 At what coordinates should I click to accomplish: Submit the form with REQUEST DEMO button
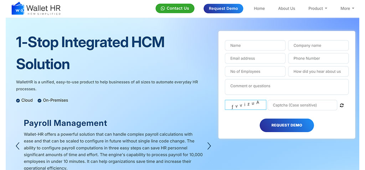(x=287, y=125)
